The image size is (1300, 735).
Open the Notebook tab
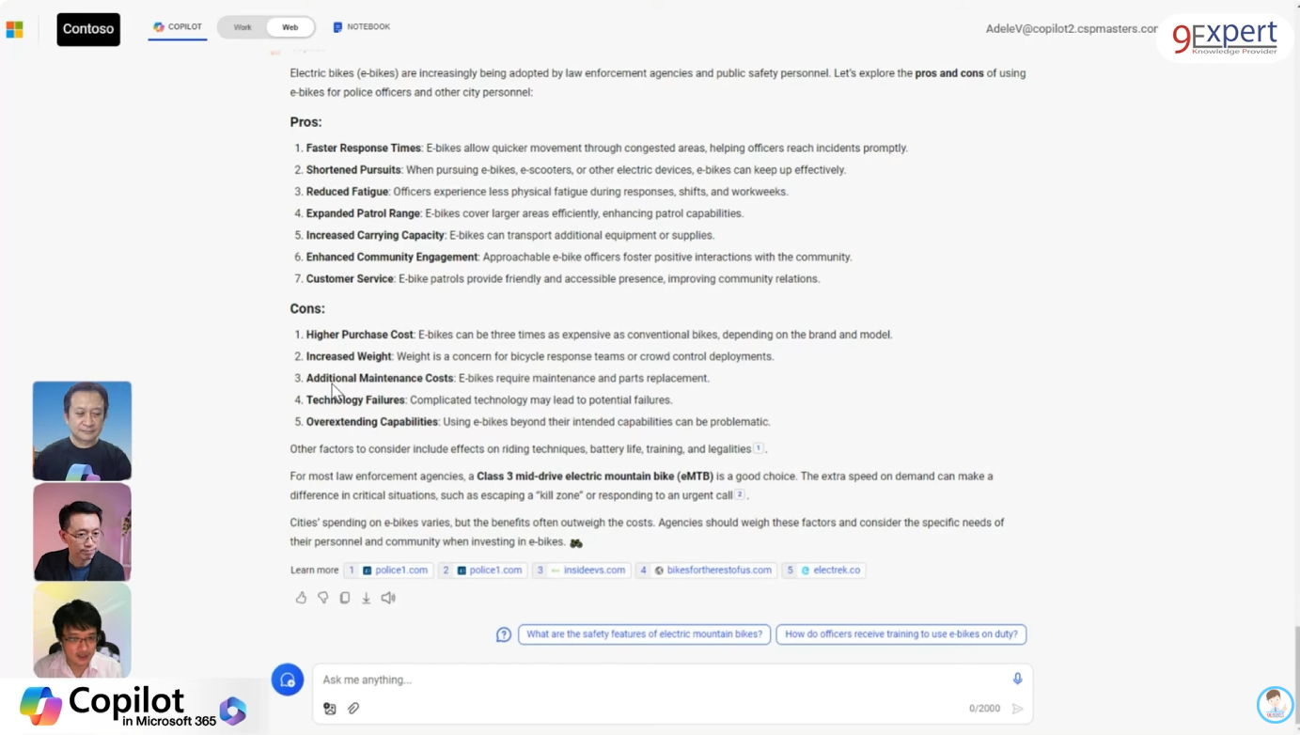362,27
